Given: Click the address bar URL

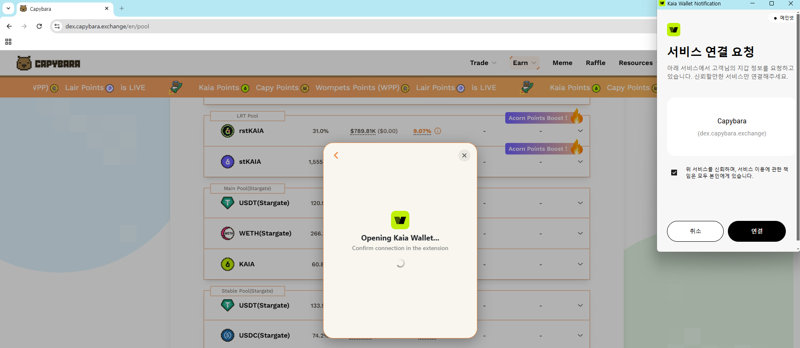Looking at the screenshot, I should tap(107, 26).
